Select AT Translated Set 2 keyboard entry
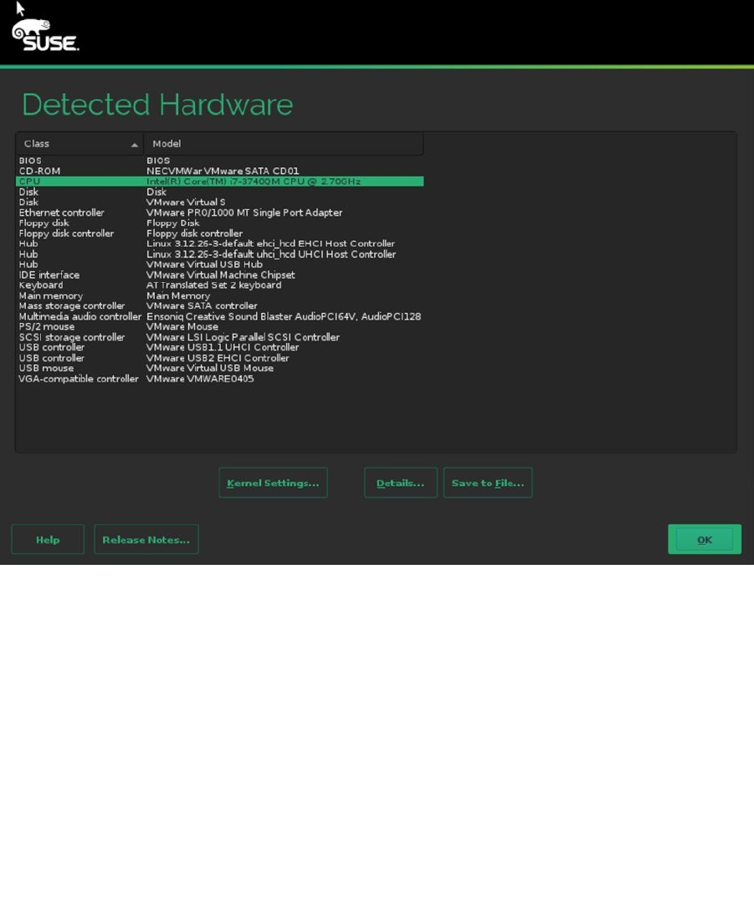The height and width of the screenshot is (918, 754). pyautogui.click(x=213, y=285)
